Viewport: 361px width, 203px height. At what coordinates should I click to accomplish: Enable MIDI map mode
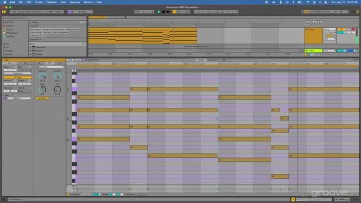[318, 12]
